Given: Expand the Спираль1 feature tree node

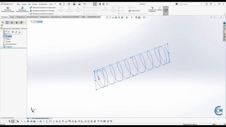Looking at the screenshot, I should click(1, 47).
